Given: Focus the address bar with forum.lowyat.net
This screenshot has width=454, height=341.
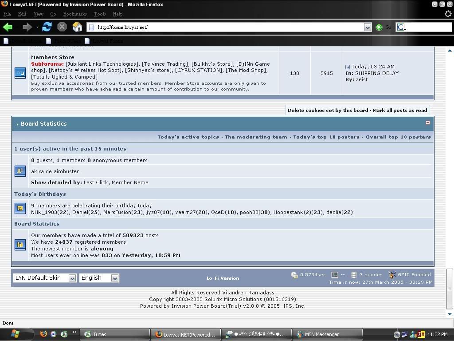Looking at the screenshot, I should tap(226, 27).
